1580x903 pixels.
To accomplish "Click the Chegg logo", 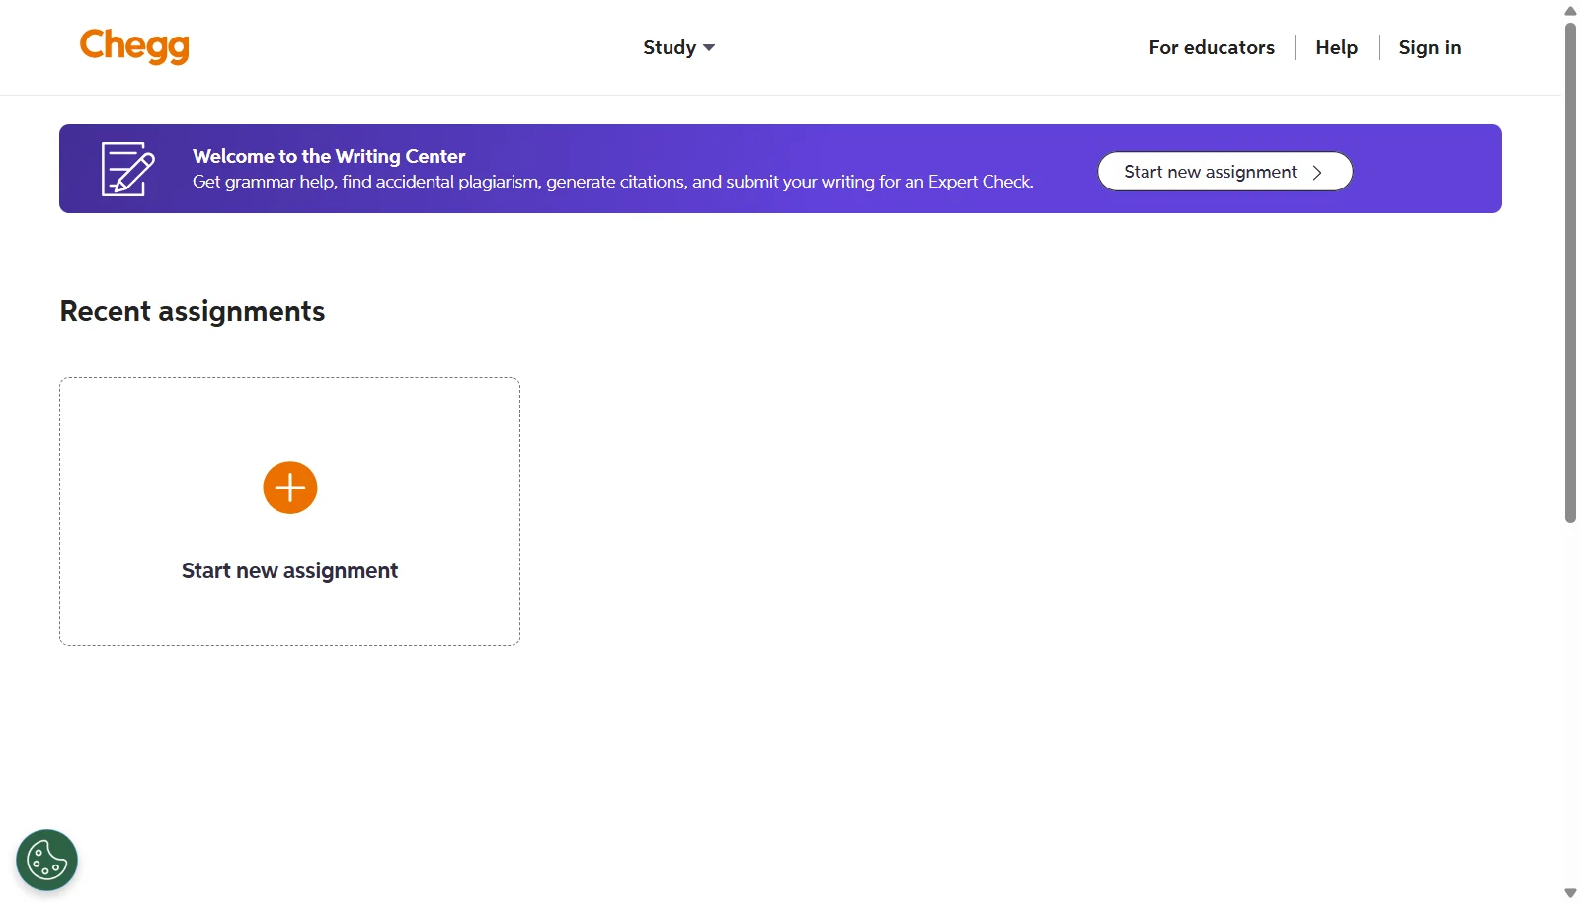I will point(134,46).
